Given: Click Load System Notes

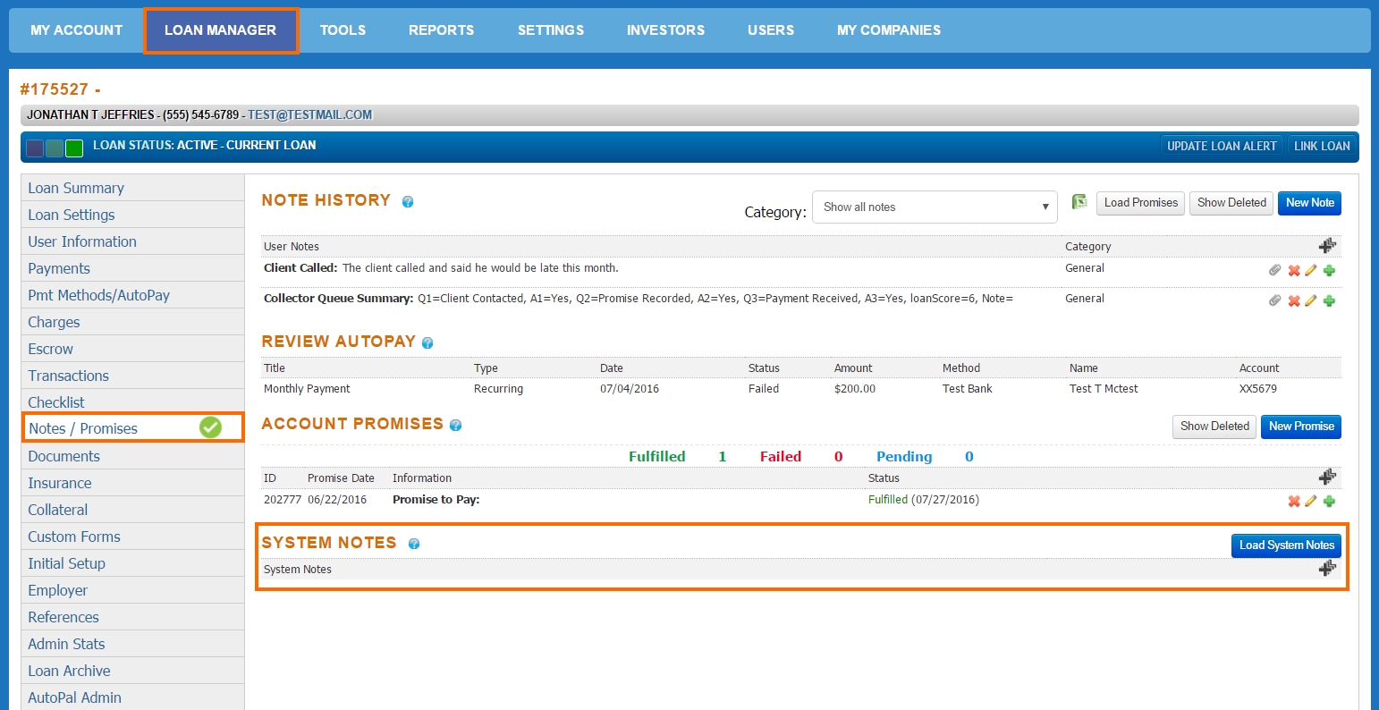Looking at the screenshot, I should [x=1286, y=545].
